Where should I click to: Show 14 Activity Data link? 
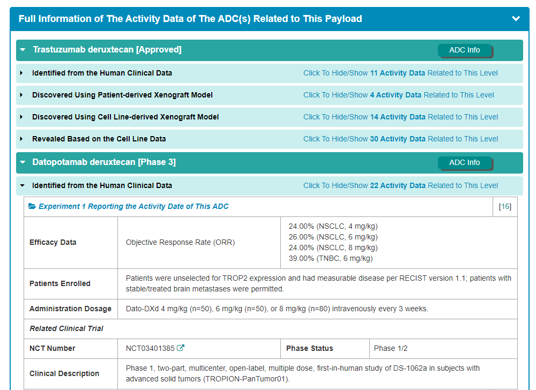point(400,117)
